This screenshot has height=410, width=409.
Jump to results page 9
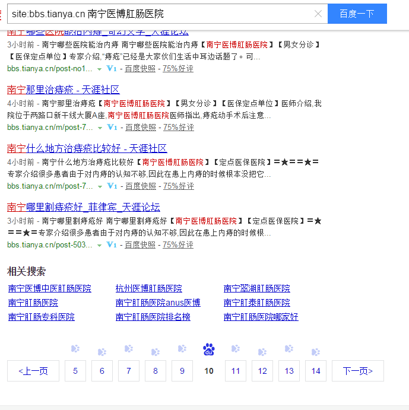click(182, 371)
